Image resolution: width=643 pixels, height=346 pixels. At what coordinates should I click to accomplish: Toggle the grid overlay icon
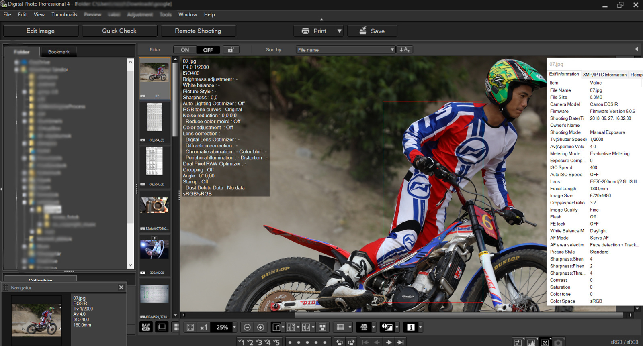point(340,327)
